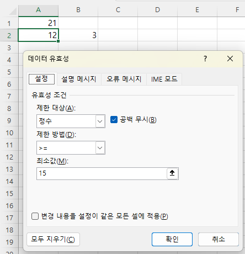
Task: Click the help question mark in dialog title
Action: pos(205,59)
